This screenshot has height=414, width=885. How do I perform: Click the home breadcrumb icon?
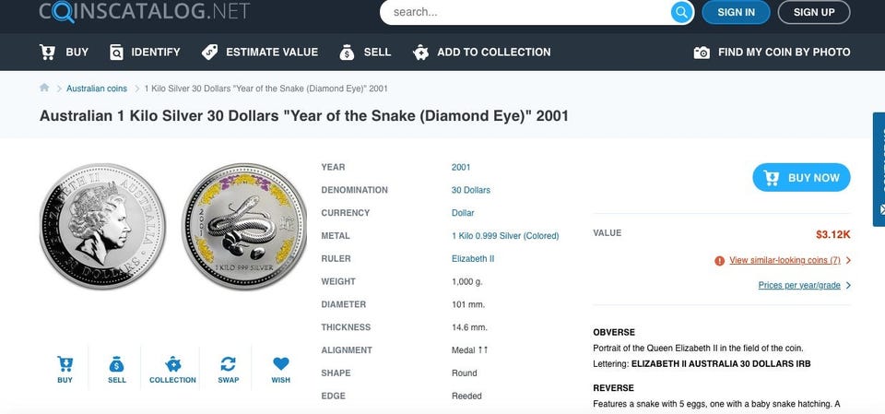coord(44,88)
